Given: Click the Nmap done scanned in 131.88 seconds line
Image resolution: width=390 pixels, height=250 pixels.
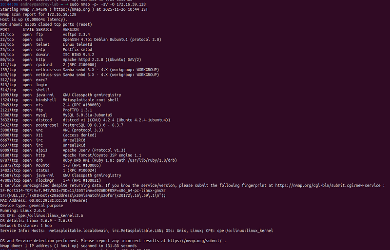Looking at the screenshot, I should point(68,246).
